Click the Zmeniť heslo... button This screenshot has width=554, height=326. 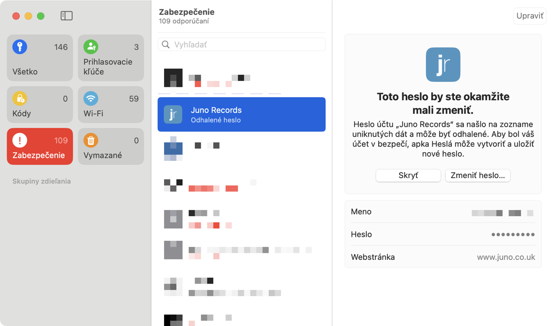pyautogui.click(x=478, y=176)
